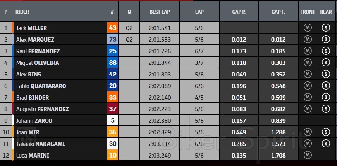The image size is (337, 166).
Task: Open rider Jack MILLER's name link
Action: (32, 28)
